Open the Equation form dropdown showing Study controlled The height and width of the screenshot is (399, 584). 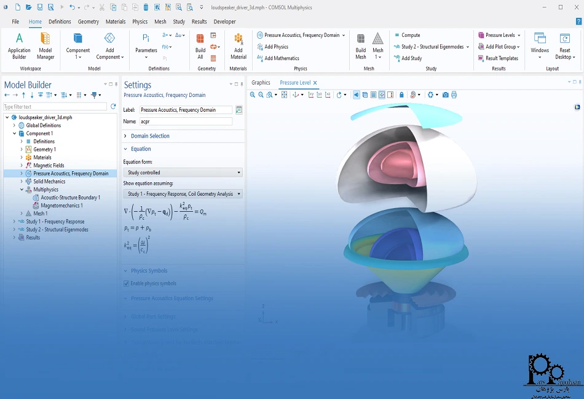tap(183, 172)
